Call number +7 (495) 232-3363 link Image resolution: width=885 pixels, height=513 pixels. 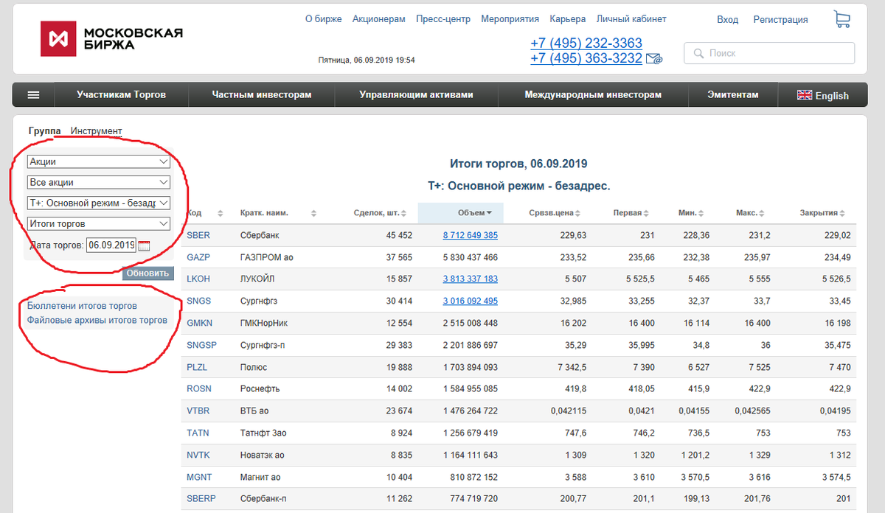click(586, 43)
